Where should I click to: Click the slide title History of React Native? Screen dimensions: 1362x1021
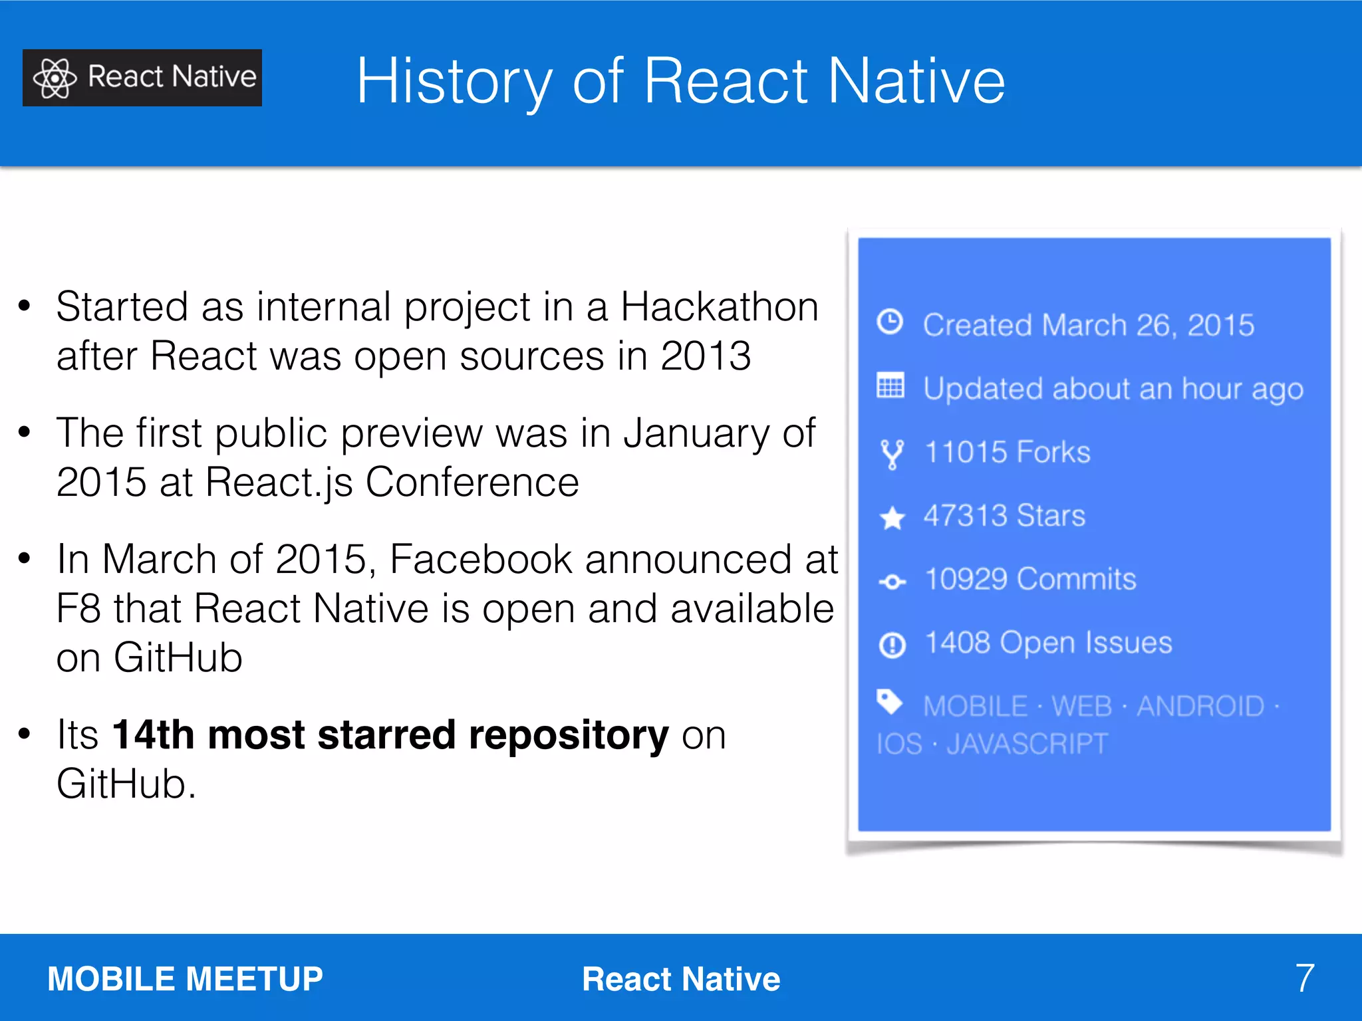tap(680, 81)
